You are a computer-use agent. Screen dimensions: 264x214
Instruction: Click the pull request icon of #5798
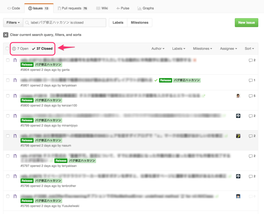pyautogui.click(x=15, y=136)
